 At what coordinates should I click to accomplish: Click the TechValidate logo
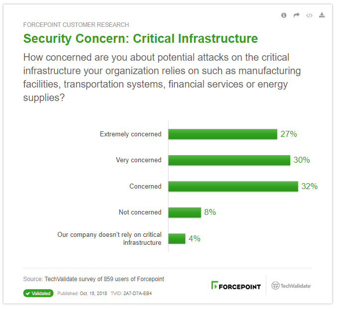[x=291, y=286]
